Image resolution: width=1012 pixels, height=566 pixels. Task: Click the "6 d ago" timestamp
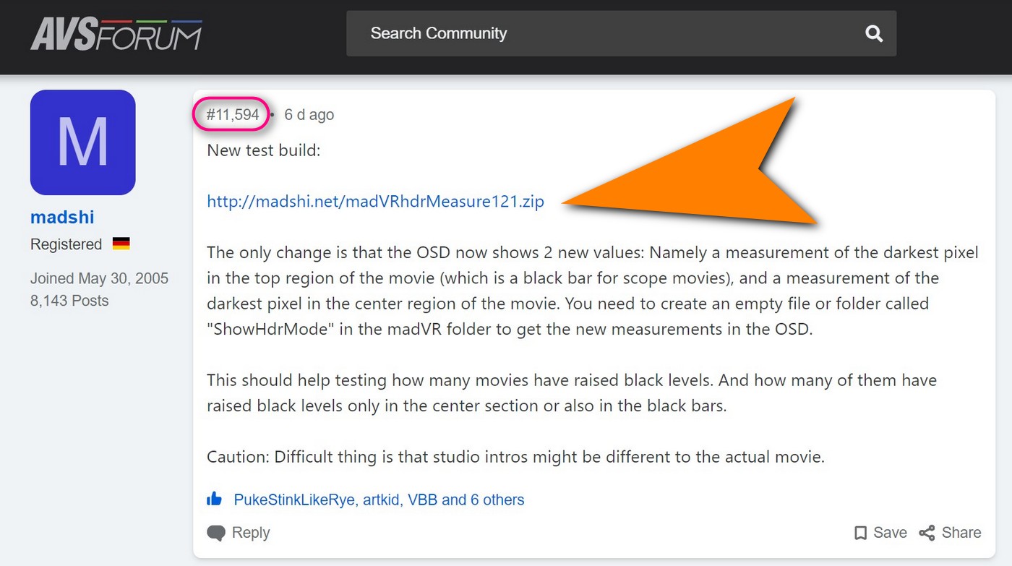point(309,115)
